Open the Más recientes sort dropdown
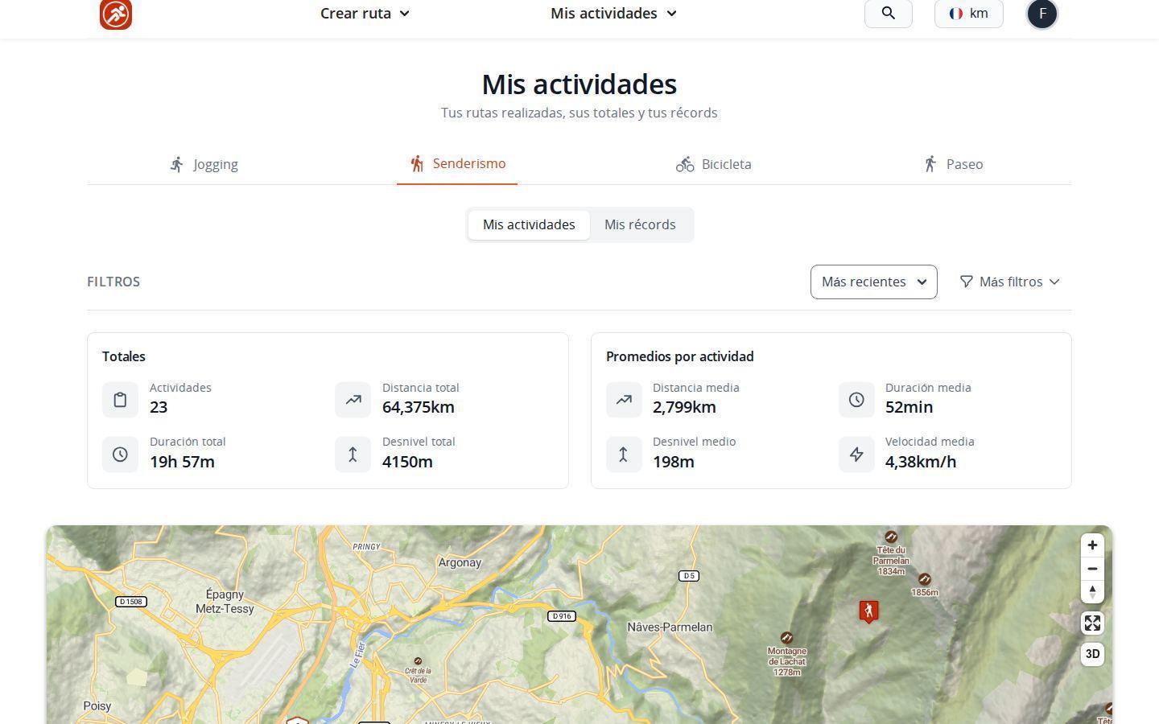Screen dimensions: 1159x724 tap(873, 282)
